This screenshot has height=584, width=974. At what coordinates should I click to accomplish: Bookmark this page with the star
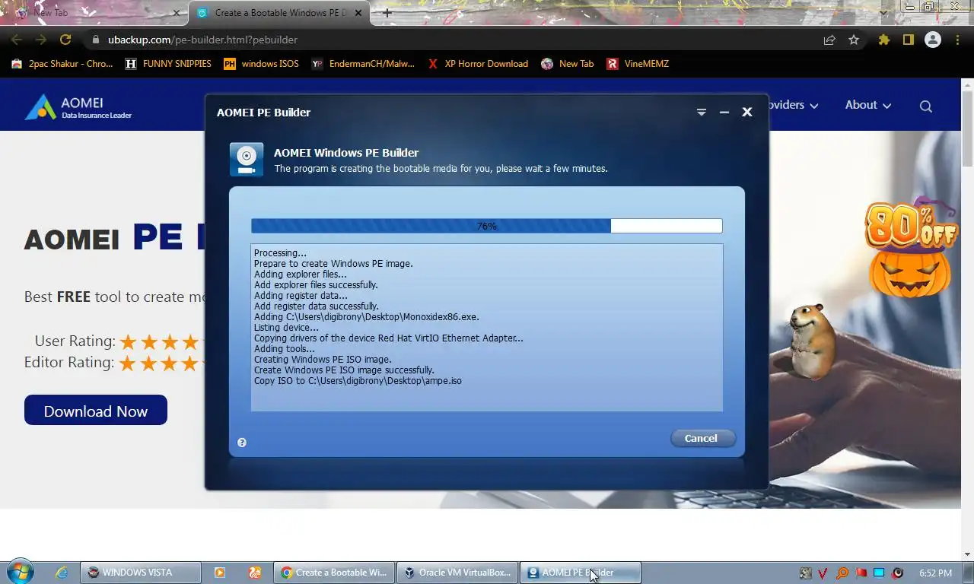click(x=854, y=40)
